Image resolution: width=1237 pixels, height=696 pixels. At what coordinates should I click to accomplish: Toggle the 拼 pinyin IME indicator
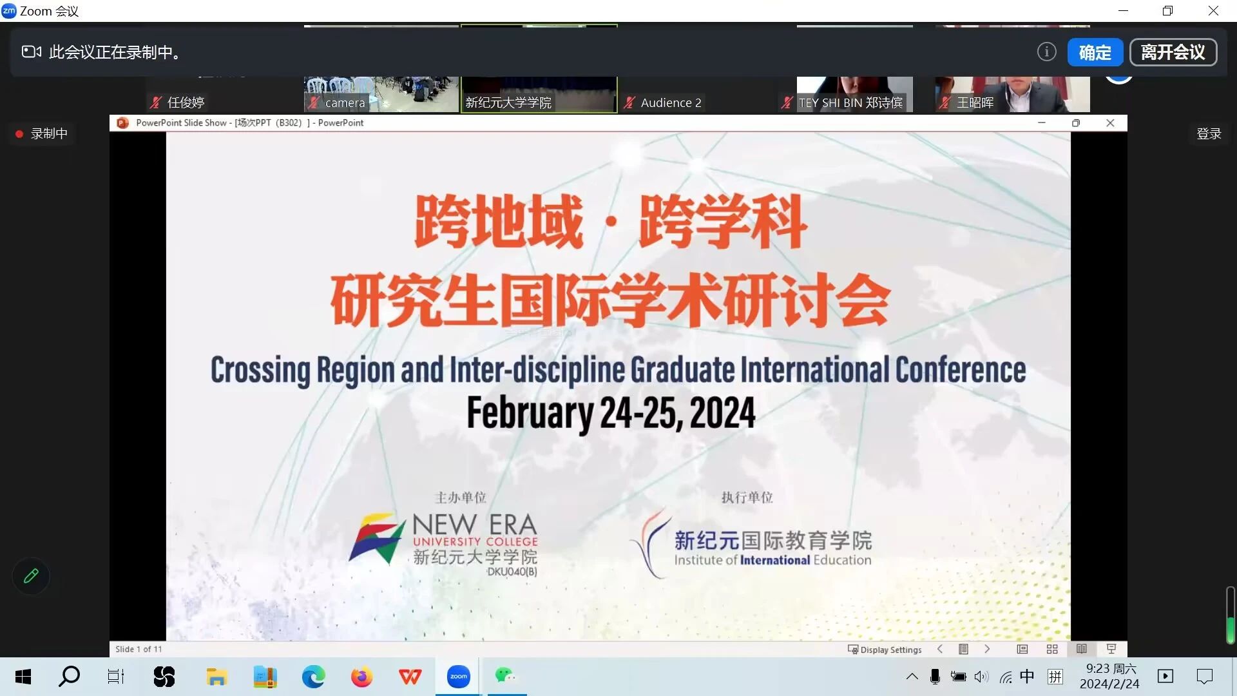tap(1055, 676)
